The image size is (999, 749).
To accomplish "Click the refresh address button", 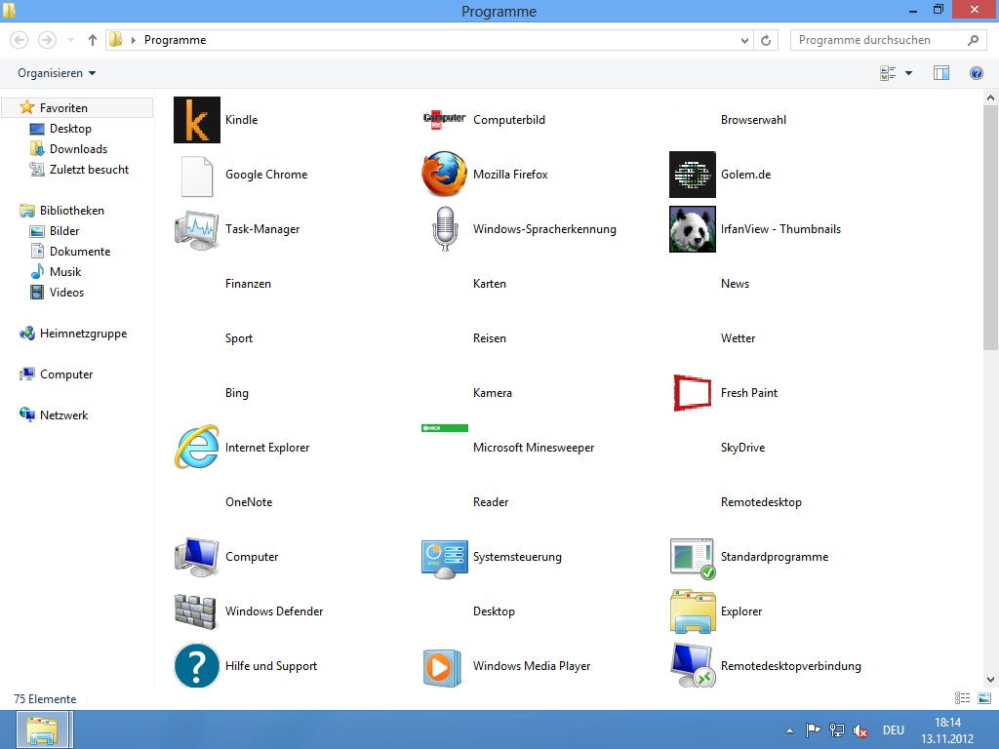I will (x=766, y=40).
